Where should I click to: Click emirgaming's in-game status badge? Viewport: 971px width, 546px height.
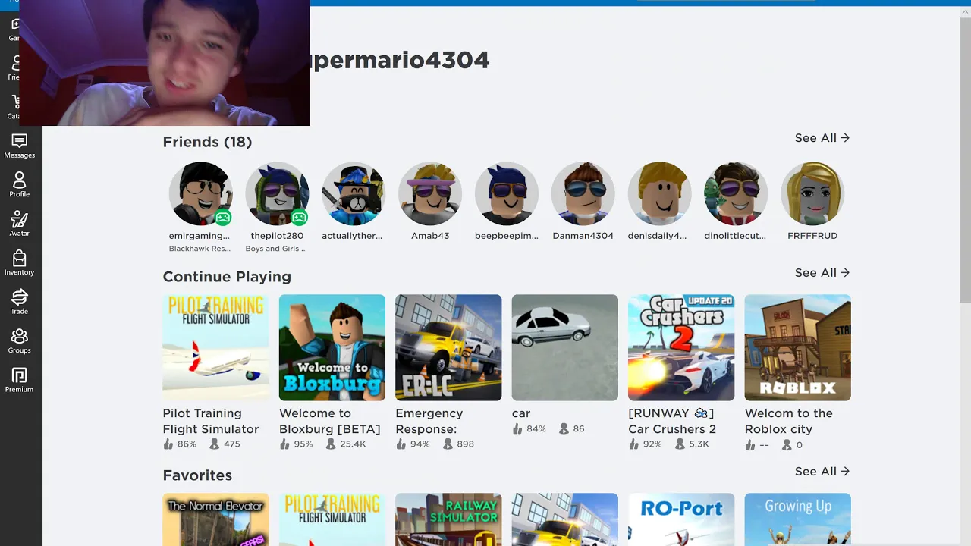click(x=223, y=218)
